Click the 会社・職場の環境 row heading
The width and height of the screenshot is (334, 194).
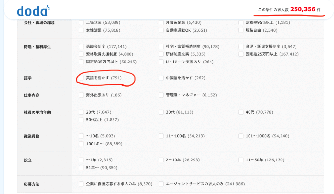coord(39,23)
